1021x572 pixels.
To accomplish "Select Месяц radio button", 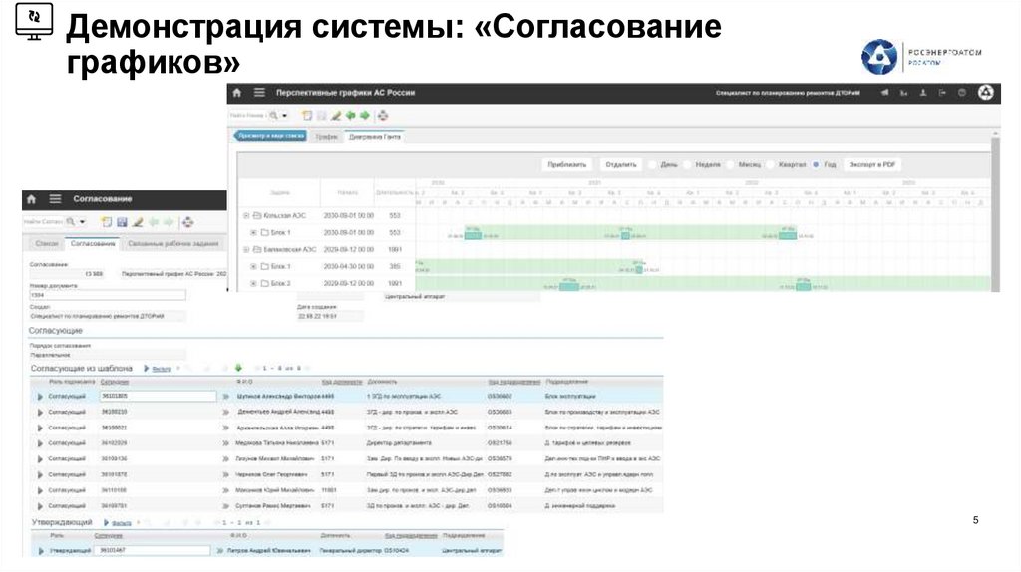I will coord(730,165).
